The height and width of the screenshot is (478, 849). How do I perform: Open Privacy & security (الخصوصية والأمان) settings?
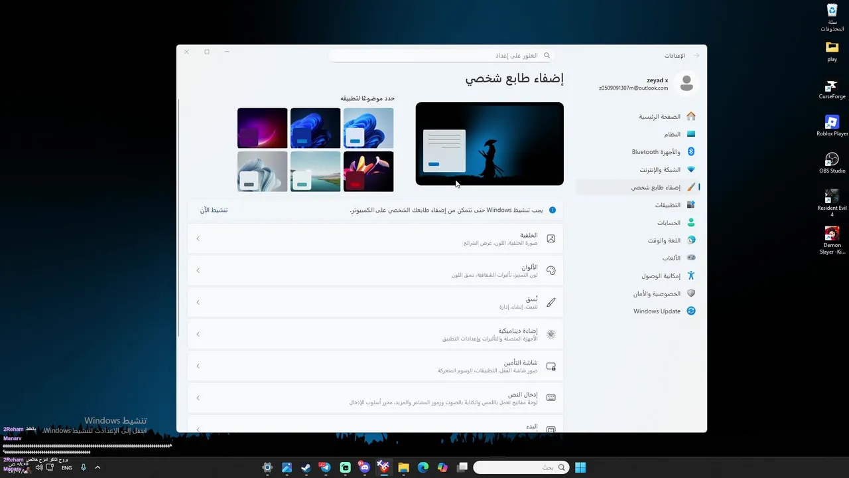click(x=638, y=293)
